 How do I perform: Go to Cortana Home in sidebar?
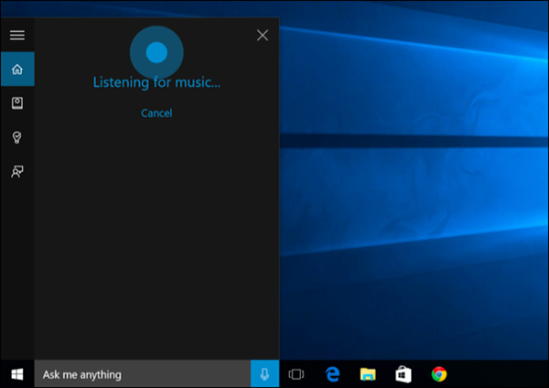(x=16, y=69)
